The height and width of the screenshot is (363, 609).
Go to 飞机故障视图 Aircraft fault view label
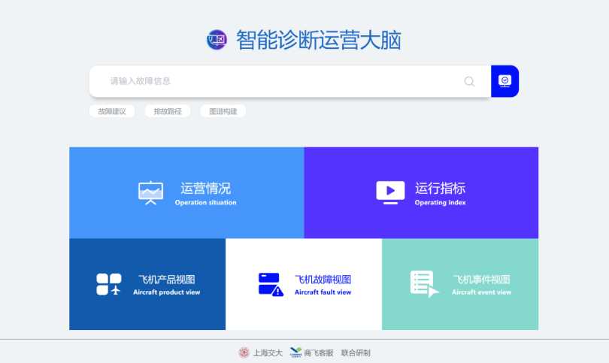pyautogui.click(x=323, y=284)
